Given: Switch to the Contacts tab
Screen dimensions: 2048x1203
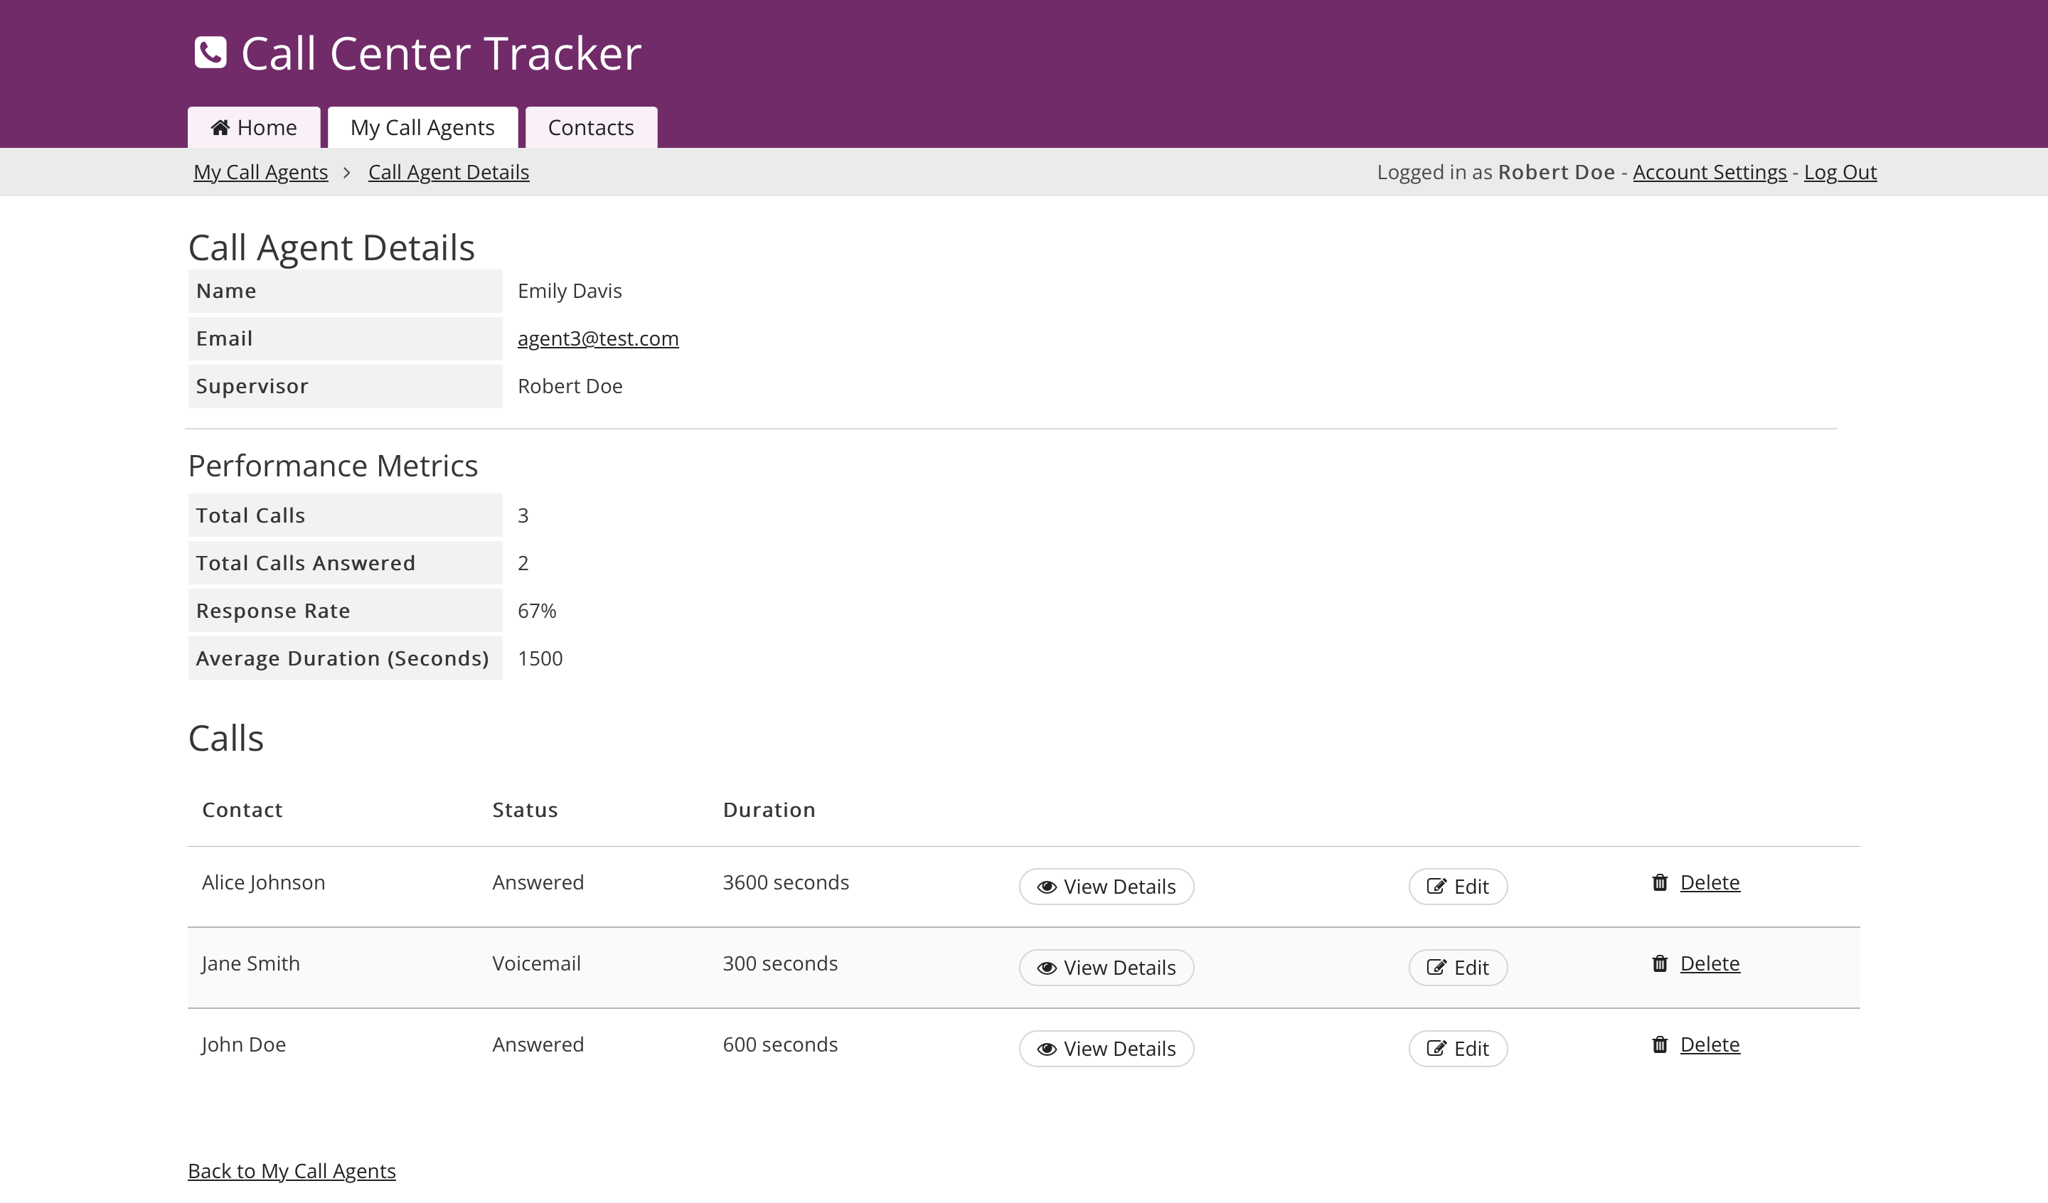Looking at the screenshot, I should click(x=591, y=127).
